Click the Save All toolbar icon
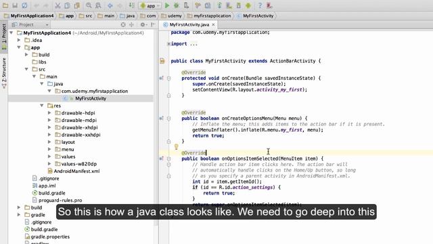Screen dimensions: 433x244 point(15,5)
